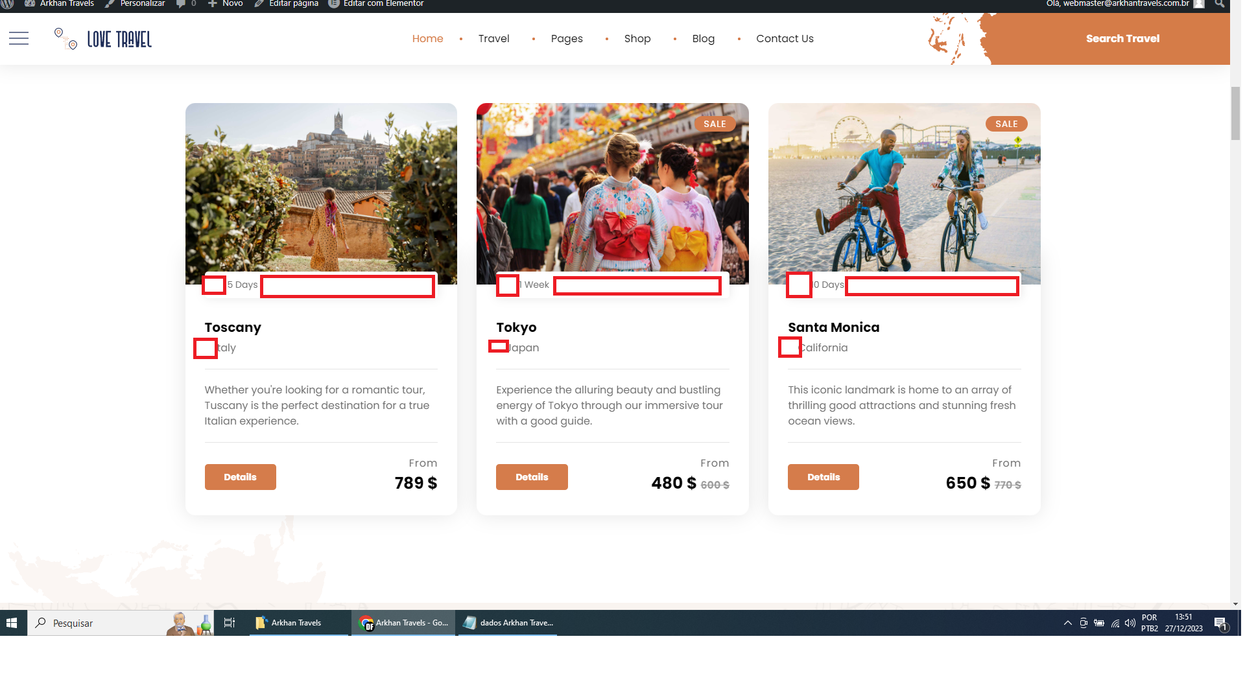Click the Love Travel logo

(x=104, y=40)
